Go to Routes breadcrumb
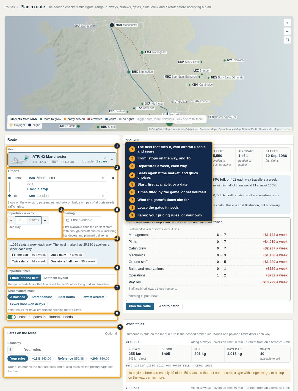Image resolution: width=298 pixels, height=391 pixels. [x=10, y=7]
